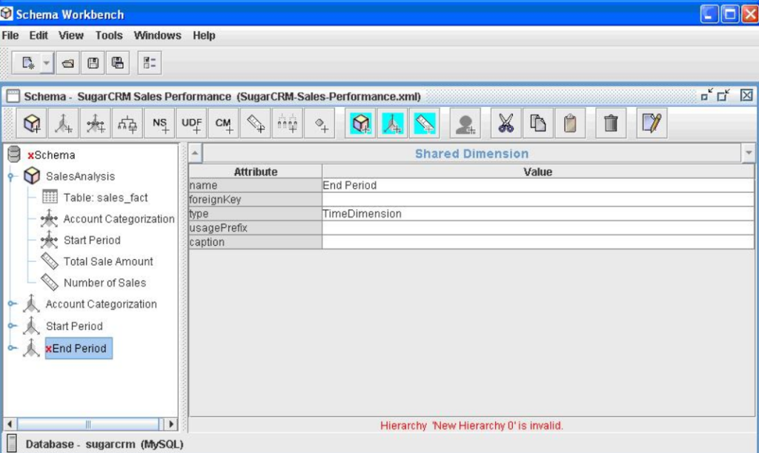The width and height of the screenshot is (759, 453).
Task: Open the Edit menu
Action: [39, 36]
